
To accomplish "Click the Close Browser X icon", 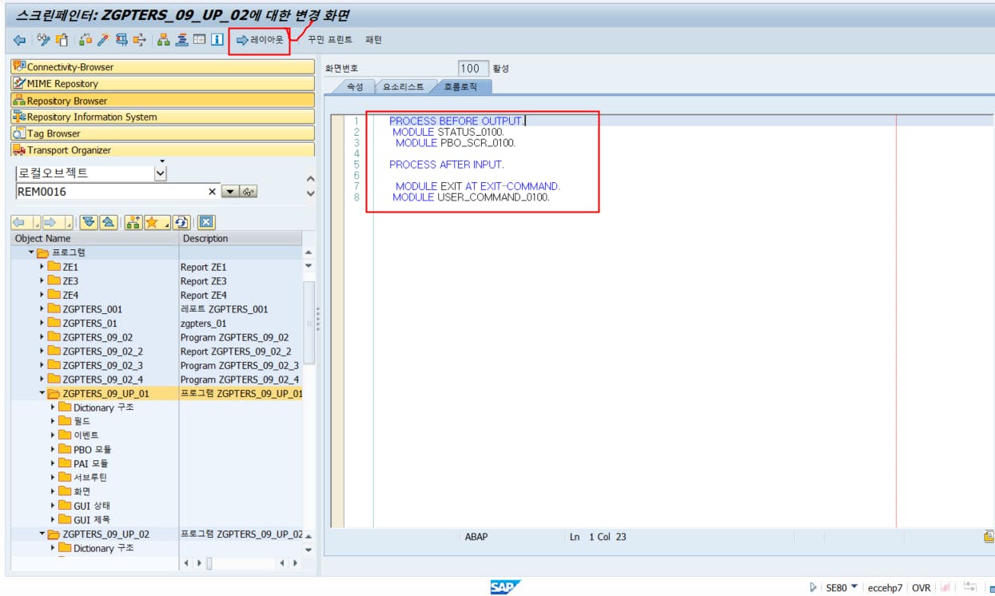I will coord(206,222).
